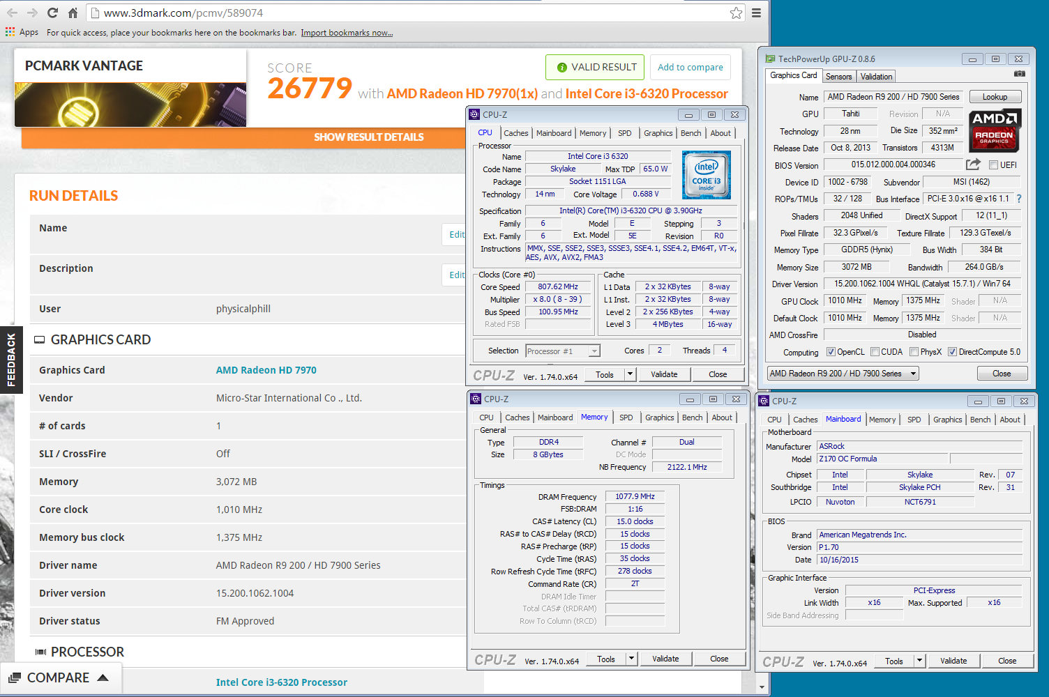
Task: Click Close in CPU-Z Mainboard window
Action: tap(1007, 661)
